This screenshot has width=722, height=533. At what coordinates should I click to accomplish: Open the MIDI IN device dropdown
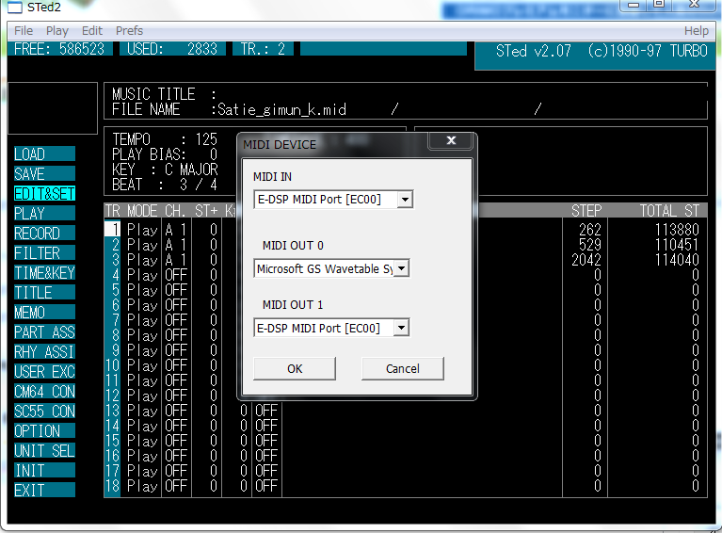[402, 199]
